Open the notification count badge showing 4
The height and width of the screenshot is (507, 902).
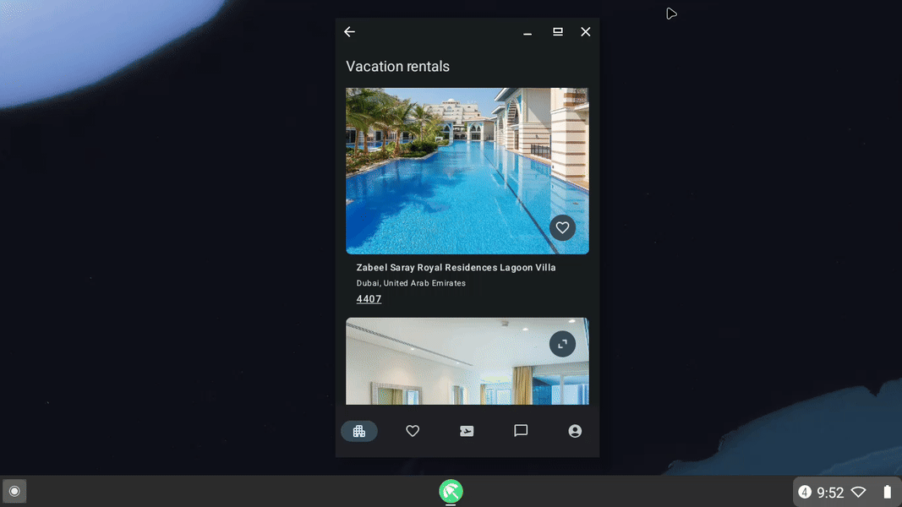[x=805, y=492]
